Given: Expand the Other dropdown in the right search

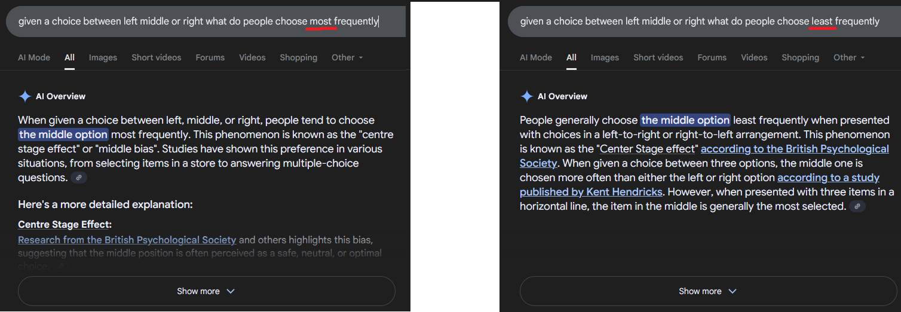Looking at the screenshot, I should tap(849, 57).
